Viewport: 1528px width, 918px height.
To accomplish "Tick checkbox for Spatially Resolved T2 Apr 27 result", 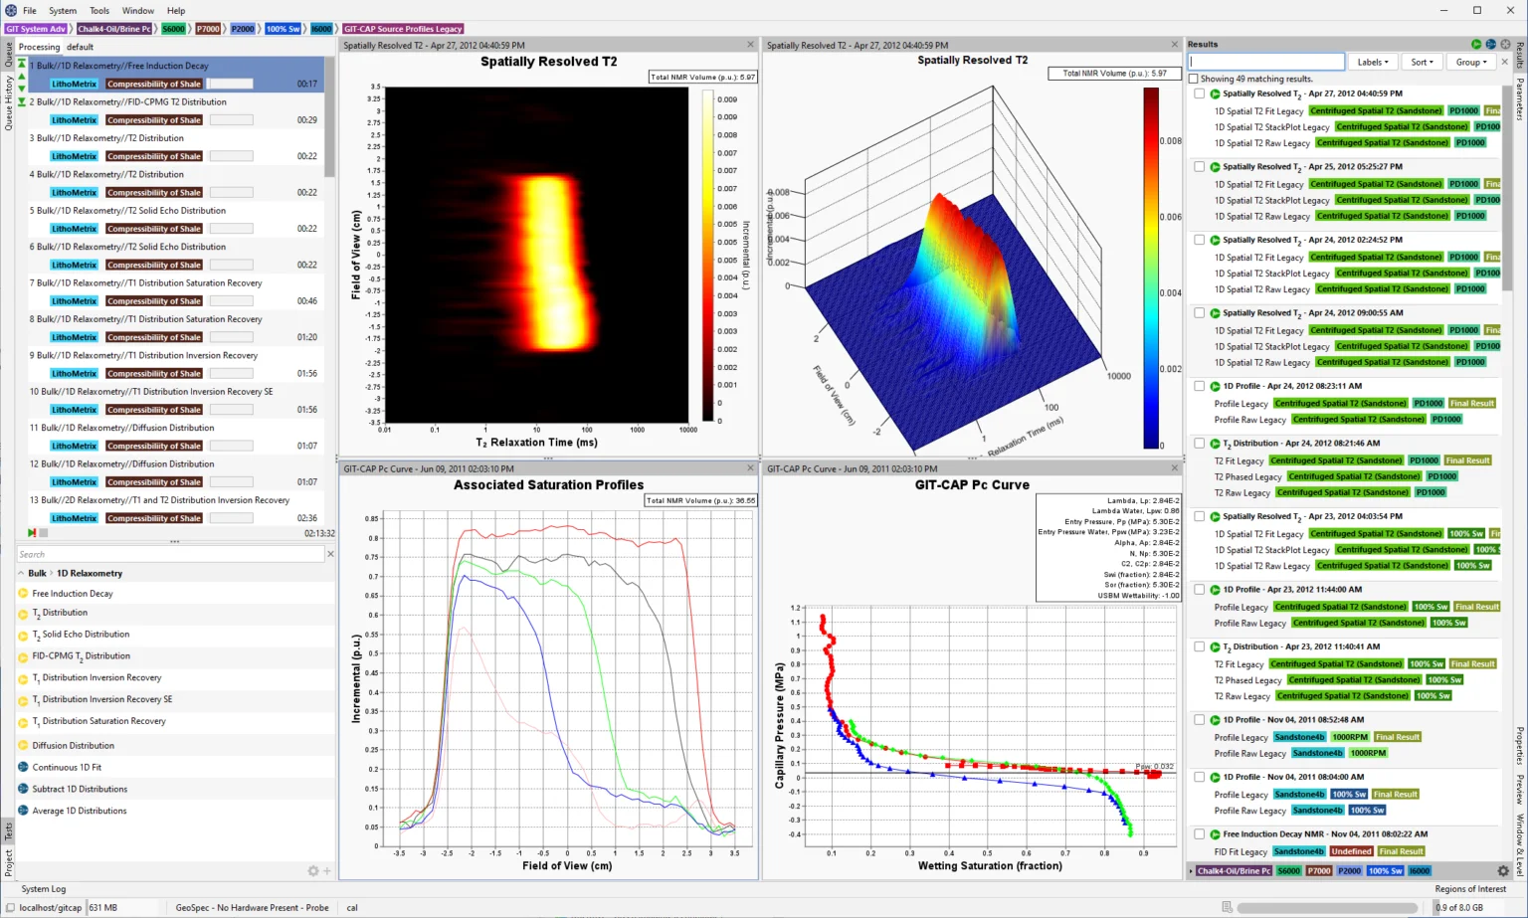I will tap(1200, 93).
